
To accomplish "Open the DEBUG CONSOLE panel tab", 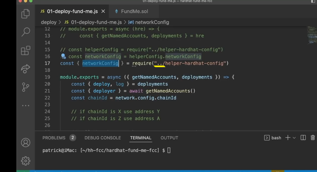I will [103, 138].
